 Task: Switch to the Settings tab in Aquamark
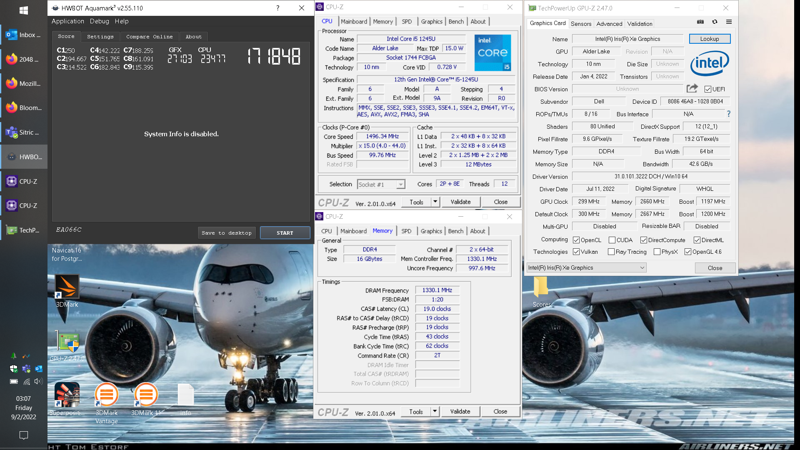click(x=100, y=37)
